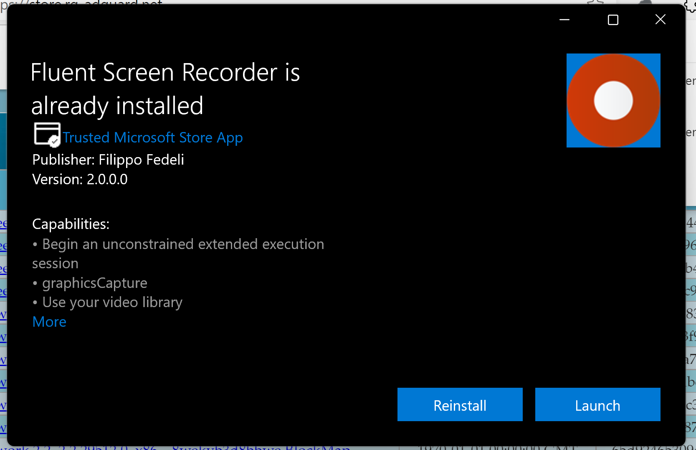
Task: Minimize the installer window
Action: tap(564, 20)
